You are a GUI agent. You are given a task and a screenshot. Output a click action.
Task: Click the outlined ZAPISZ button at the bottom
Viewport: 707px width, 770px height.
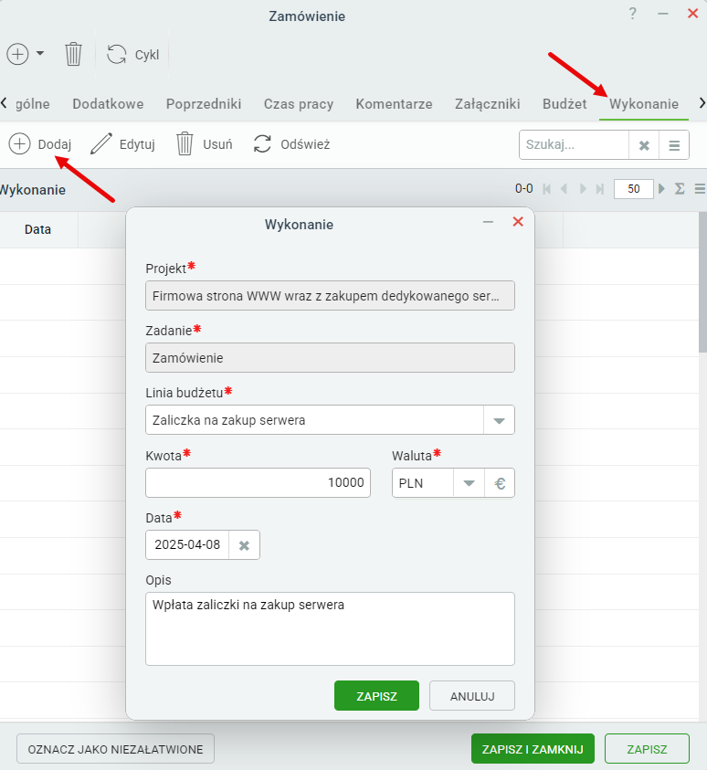(x=647, y=749)
